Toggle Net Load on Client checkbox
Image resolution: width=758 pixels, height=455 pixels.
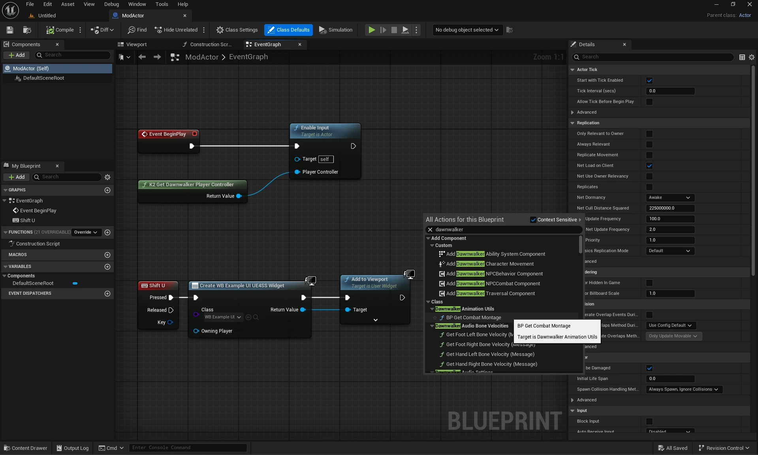coord(649,166)
